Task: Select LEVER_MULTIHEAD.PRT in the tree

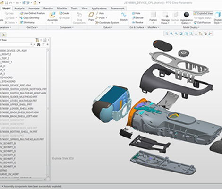Action: pos(18,101)
